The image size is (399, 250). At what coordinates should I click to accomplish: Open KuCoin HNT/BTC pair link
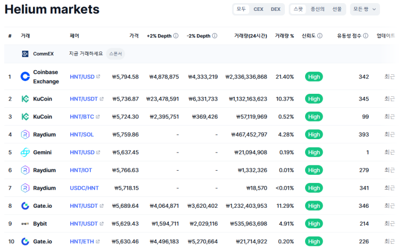coord(82,116)
